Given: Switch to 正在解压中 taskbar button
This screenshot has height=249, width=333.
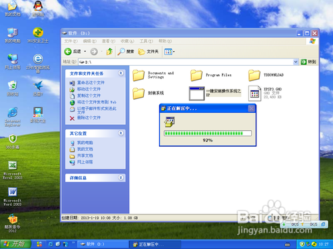Looking at the screenshot, I should 155,244.
